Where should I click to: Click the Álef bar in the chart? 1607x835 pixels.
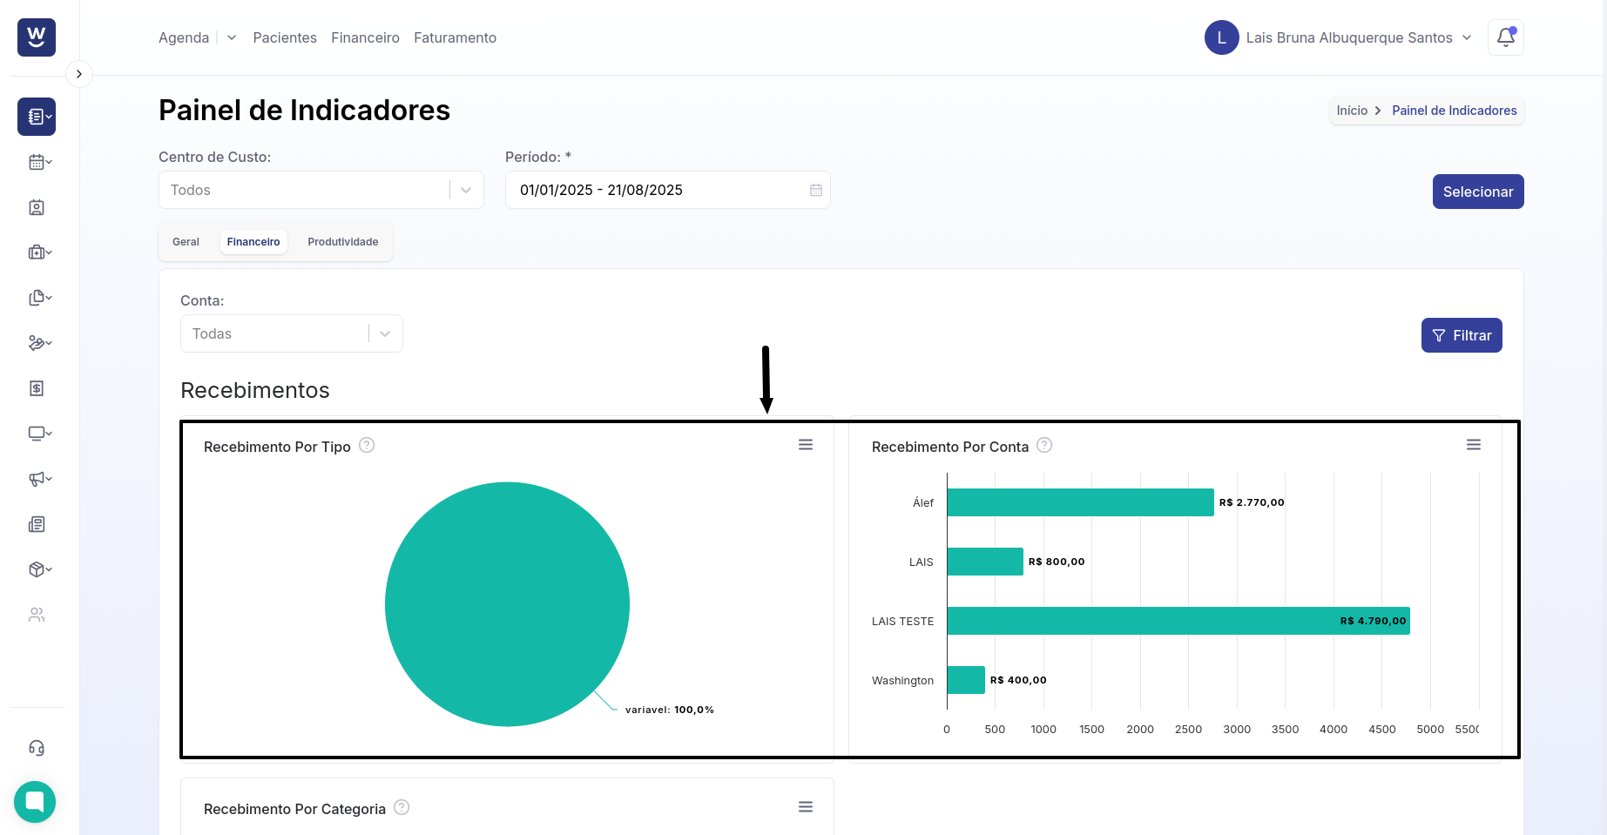[x=1080, y=502]
